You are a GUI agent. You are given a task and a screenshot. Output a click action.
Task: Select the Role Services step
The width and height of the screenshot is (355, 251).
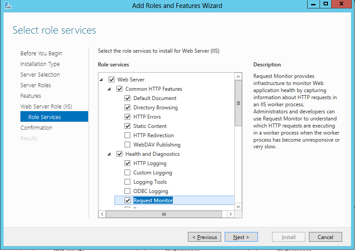tap(54, 116)
